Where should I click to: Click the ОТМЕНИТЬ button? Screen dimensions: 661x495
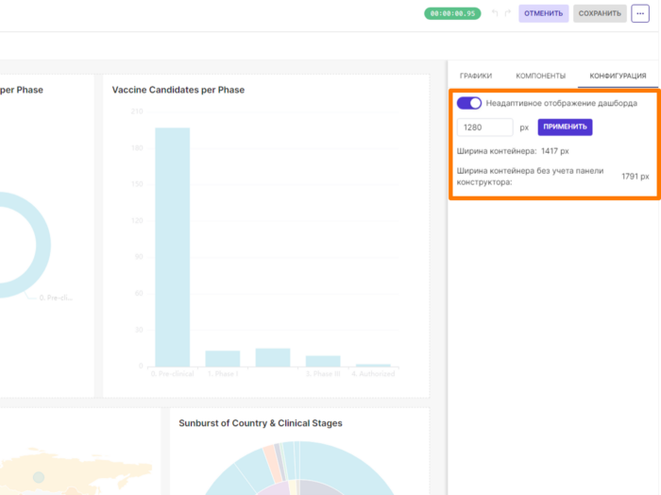click(543, 13)
